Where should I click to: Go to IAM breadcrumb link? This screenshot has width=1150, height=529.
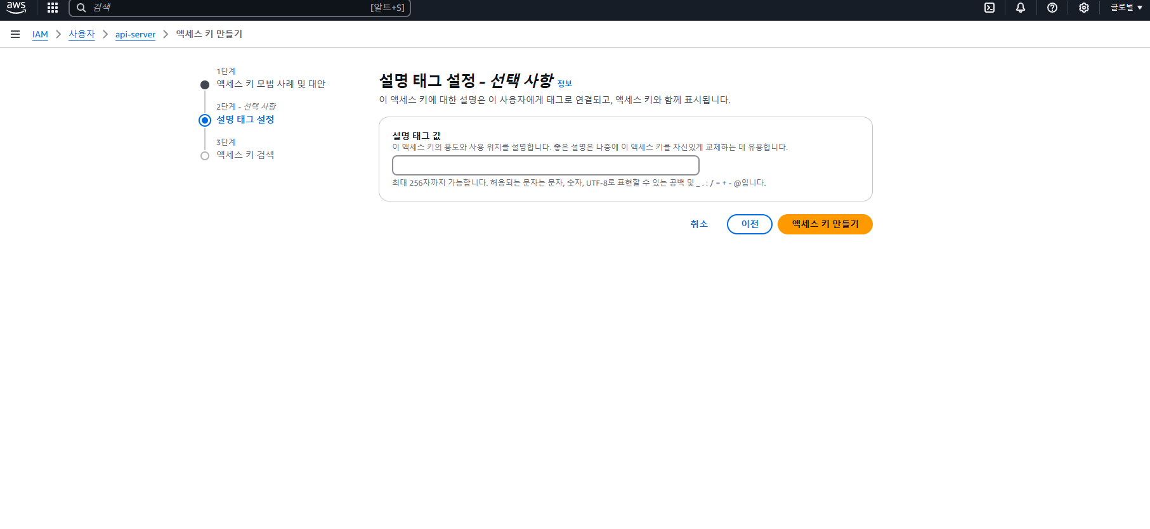pos(40,34)
